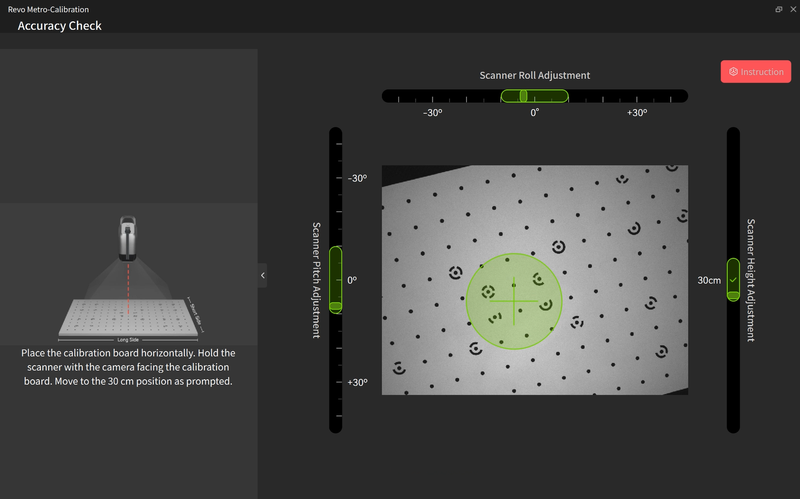The width and height of the screenshot is (800, 499).
Task: Click the Accuracy Check heading
Action: (59, 26)
